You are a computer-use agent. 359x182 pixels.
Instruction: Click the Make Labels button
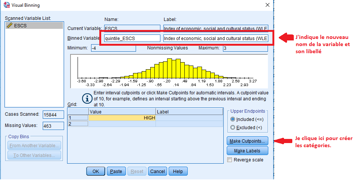click(x=247, y=151)
